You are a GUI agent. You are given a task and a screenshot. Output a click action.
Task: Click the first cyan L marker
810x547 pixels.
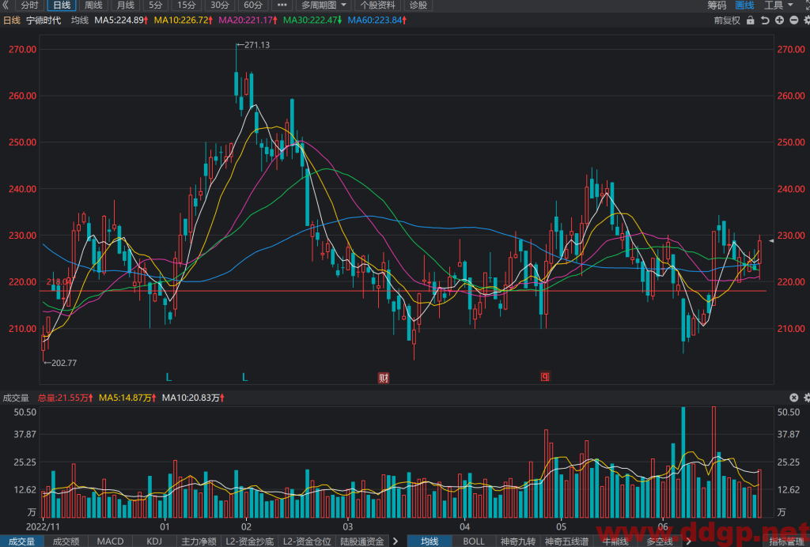(x=169, y=378)
